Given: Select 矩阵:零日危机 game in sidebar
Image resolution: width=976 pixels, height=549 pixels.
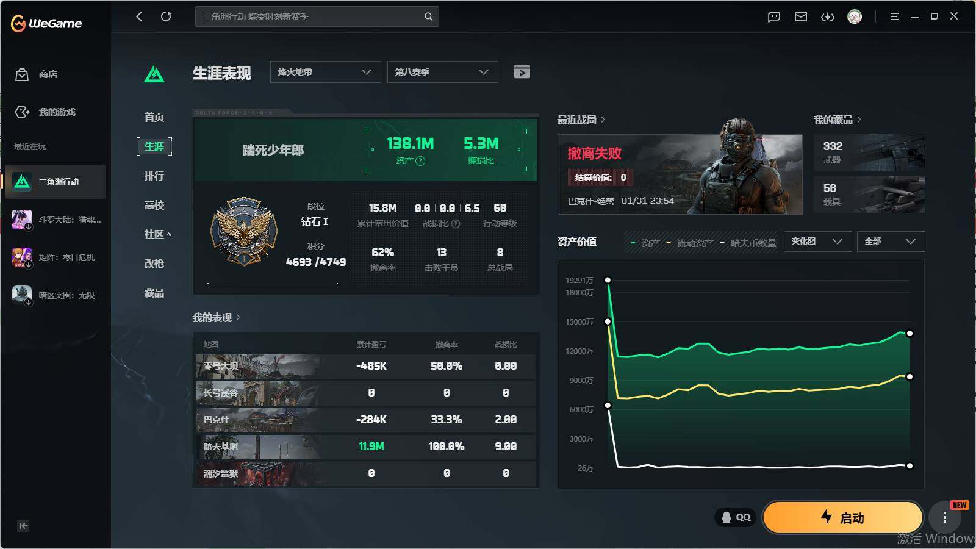Looking at the screenshot, I should 56,257.
